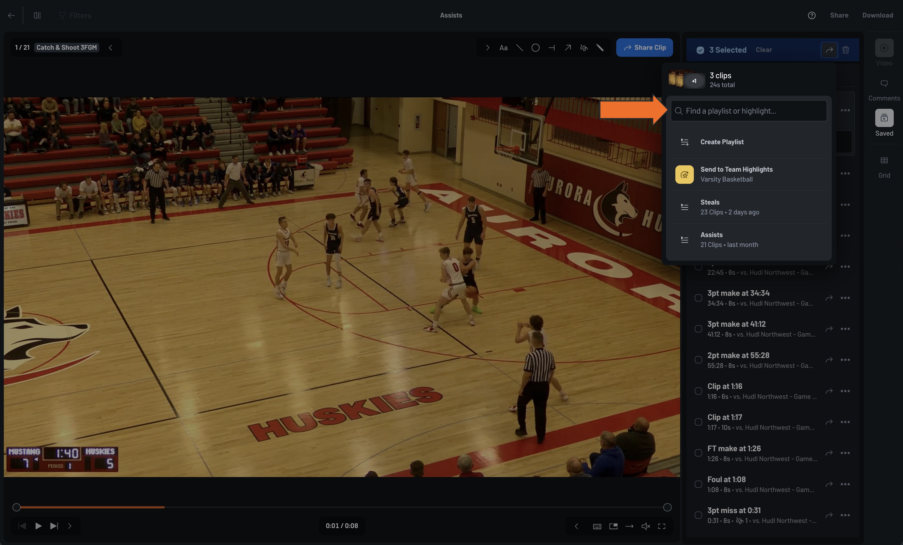
Task: Delete selected clips with trash icon
Action: pyautogui.click(x=846, y=50)
